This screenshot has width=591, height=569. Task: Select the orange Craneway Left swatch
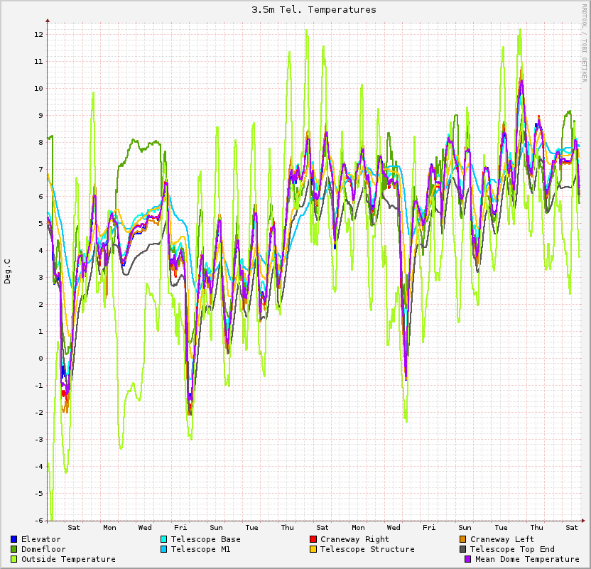coord(462,539)
